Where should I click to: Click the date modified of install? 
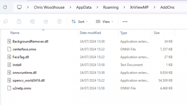click(92, 65)
